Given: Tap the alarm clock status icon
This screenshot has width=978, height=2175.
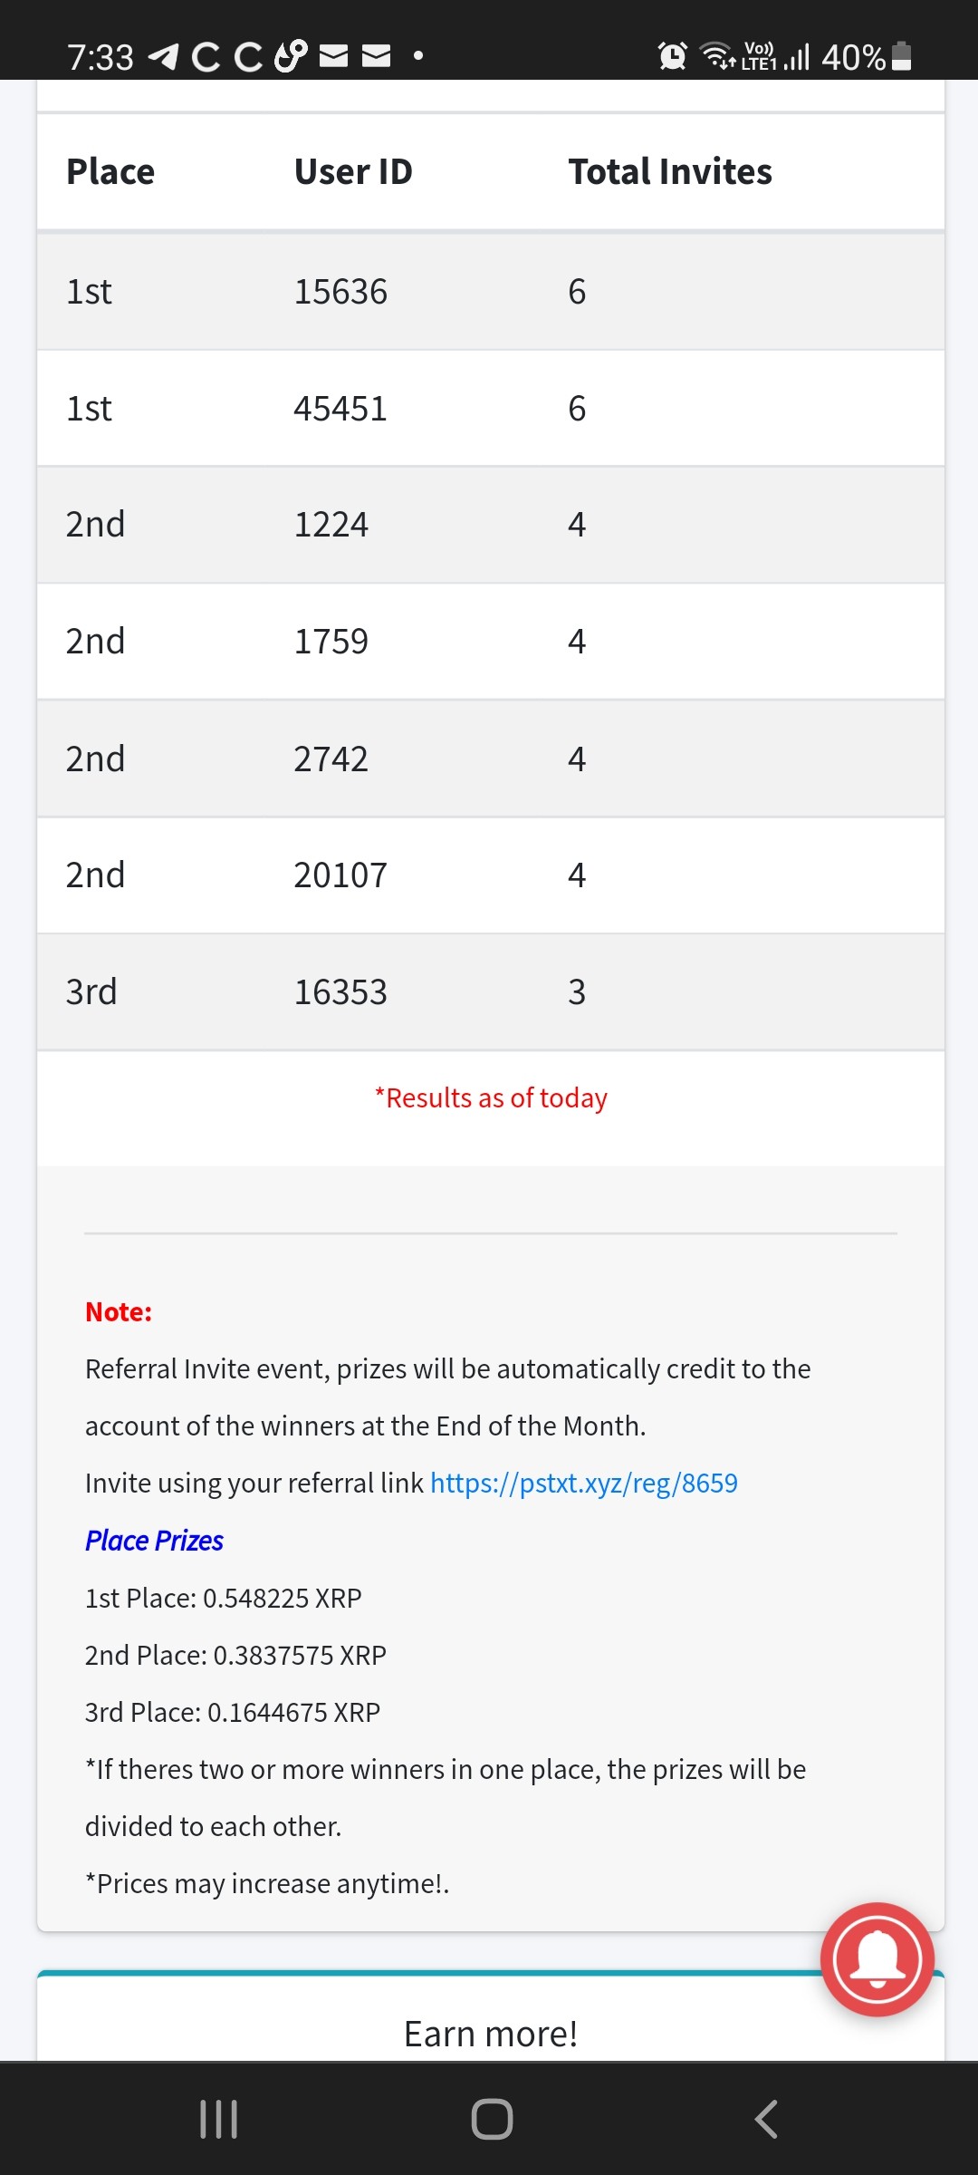Looking at the screenshot, I should click(673, 56).
